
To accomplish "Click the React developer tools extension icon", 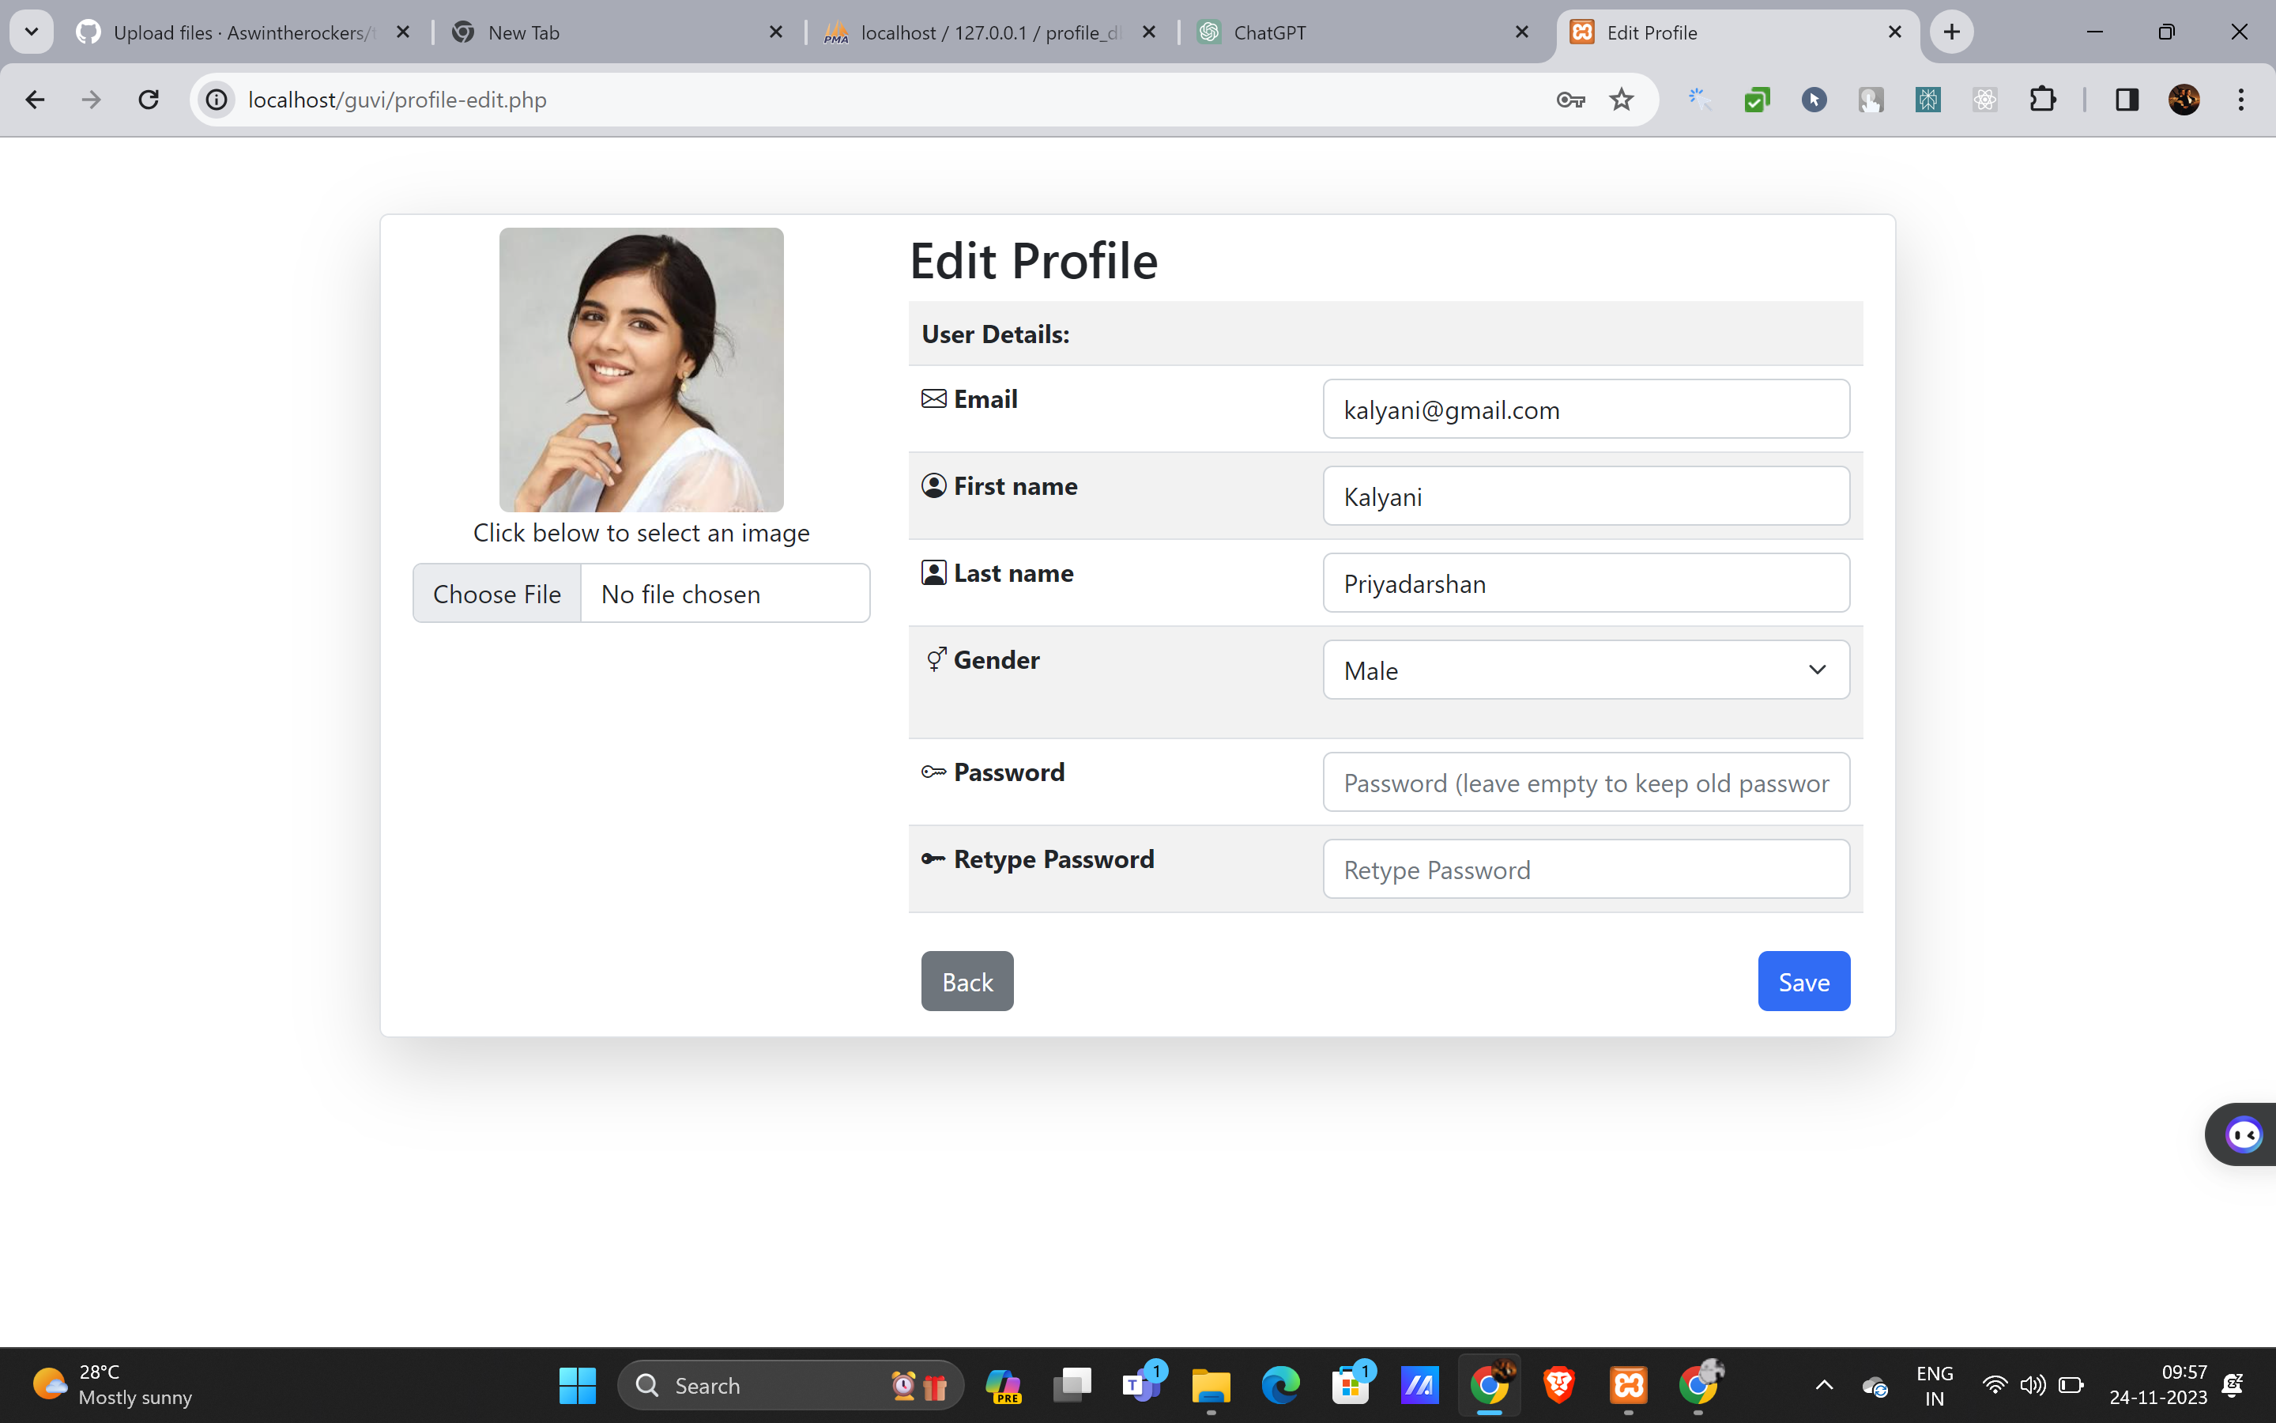I will pos(1984,100).
